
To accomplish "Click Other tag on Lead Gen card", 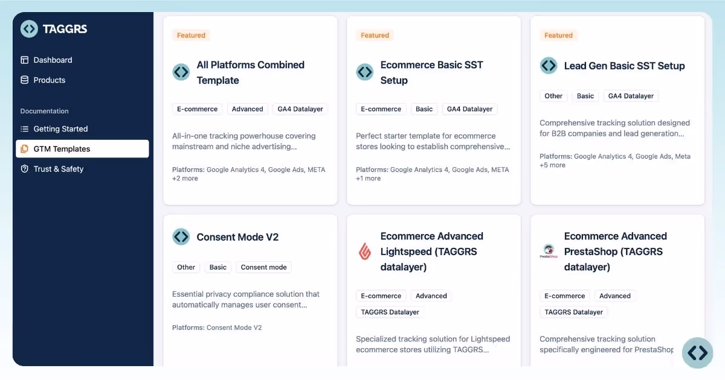I will click(x=553, y=96).
